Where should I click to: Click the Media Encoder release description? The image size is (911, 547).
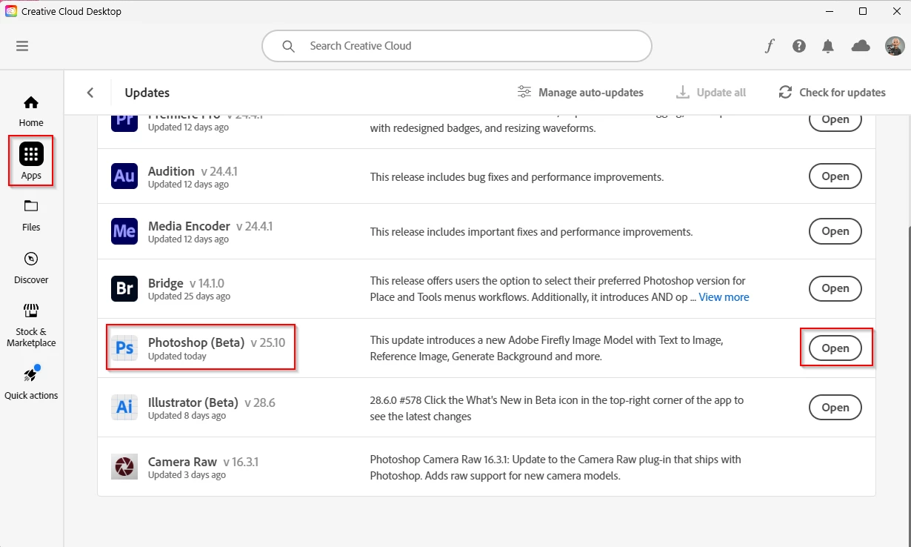click(531, 232)
